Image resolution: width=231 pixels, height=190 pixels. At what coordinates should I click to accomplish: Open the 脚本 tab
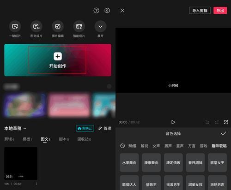pyautogui.click(x=64, y=139)
